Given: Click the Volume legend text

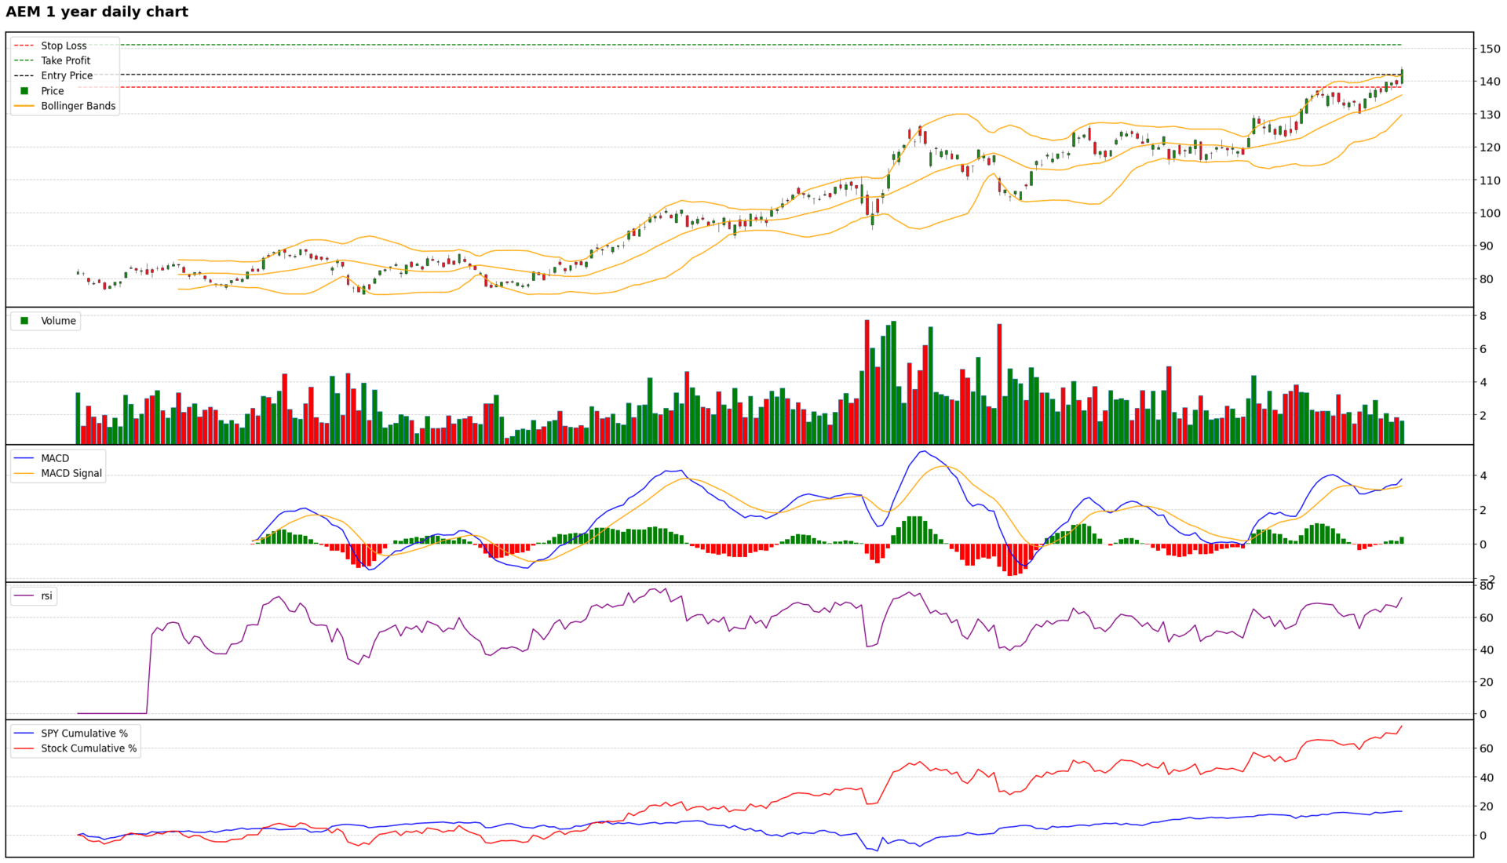Looking at the screenshot, I should pyautogui.click(x=58, y=321).
